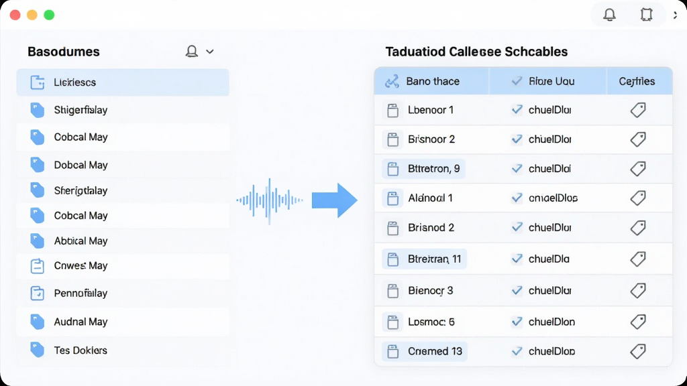Screen dimensions: 687x386
Task: Click the Bttretron, 9 highlighted cell
Action: click(423, 169)
